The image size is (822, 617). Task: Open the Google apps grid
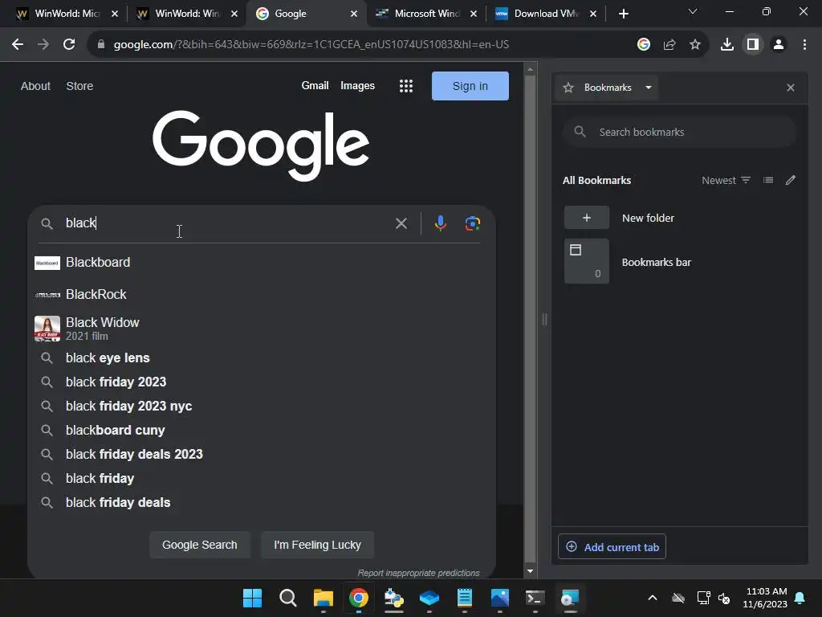tap(405, 86)
